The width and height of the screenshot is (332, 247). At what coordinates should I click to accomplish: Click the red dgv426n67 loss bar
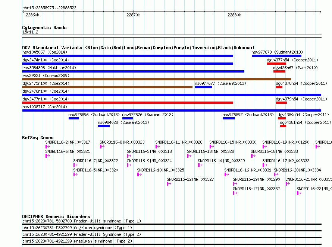pos(279,71)
